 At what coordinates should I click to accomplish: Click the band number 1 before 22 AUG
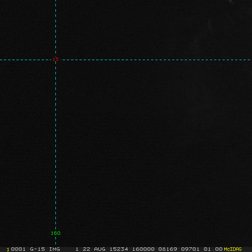coord(77,249)
